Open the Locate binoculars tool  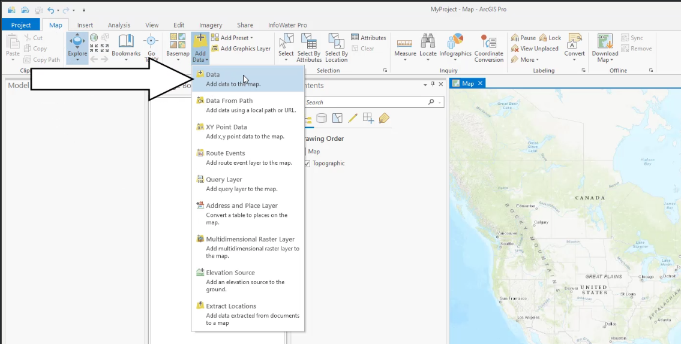pyautogui.click(x=428, y=47)
